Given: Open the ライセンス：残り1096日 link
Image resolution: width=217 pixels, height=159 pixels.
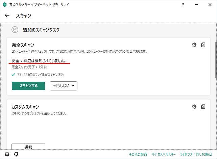Looking at the screenshot, I should (196, 154).
